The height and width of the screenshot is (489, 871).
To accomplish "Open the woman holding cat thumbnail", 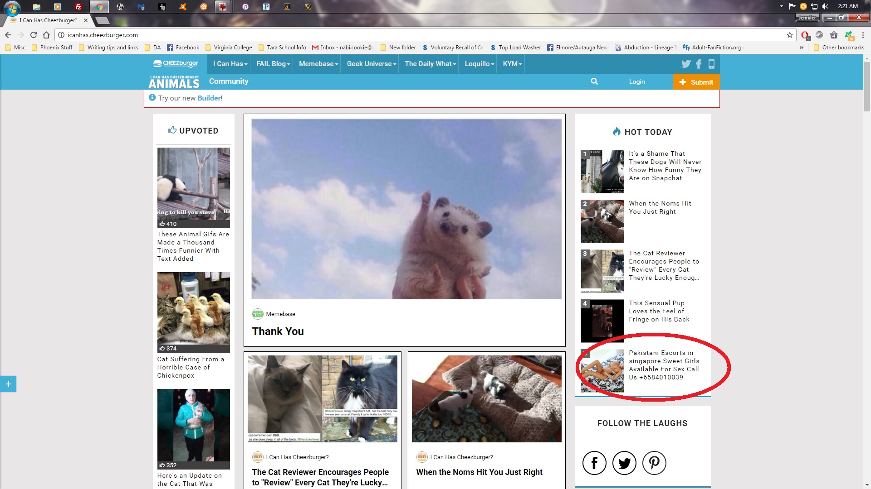I will (194, 429).
